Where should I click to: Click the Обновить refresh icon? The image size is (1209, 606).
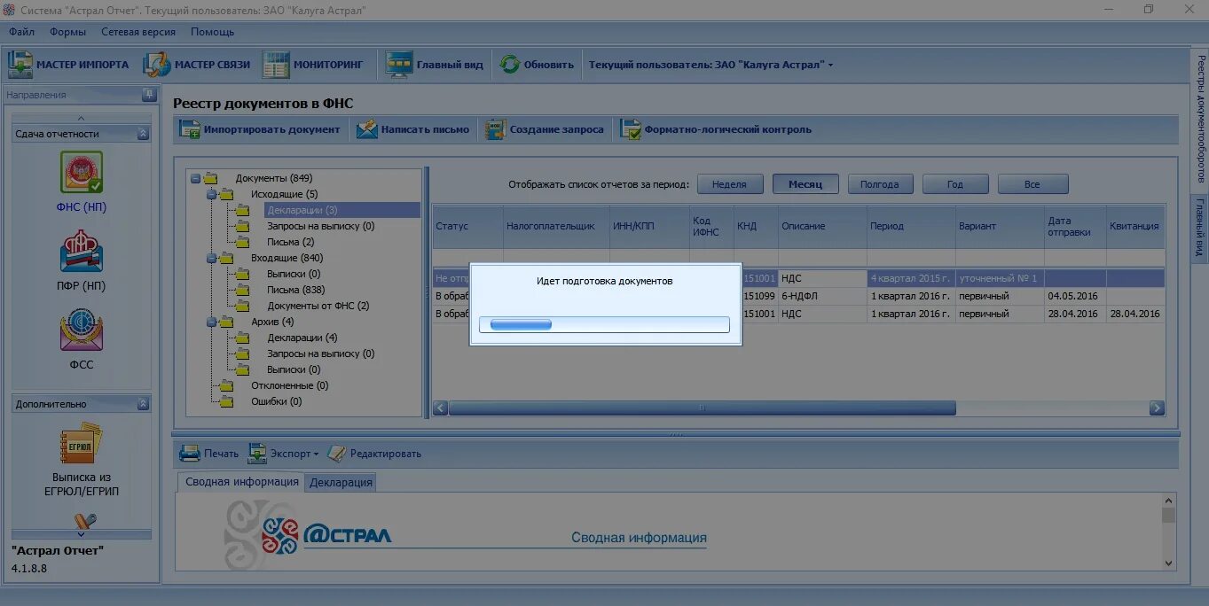(509, 65)
